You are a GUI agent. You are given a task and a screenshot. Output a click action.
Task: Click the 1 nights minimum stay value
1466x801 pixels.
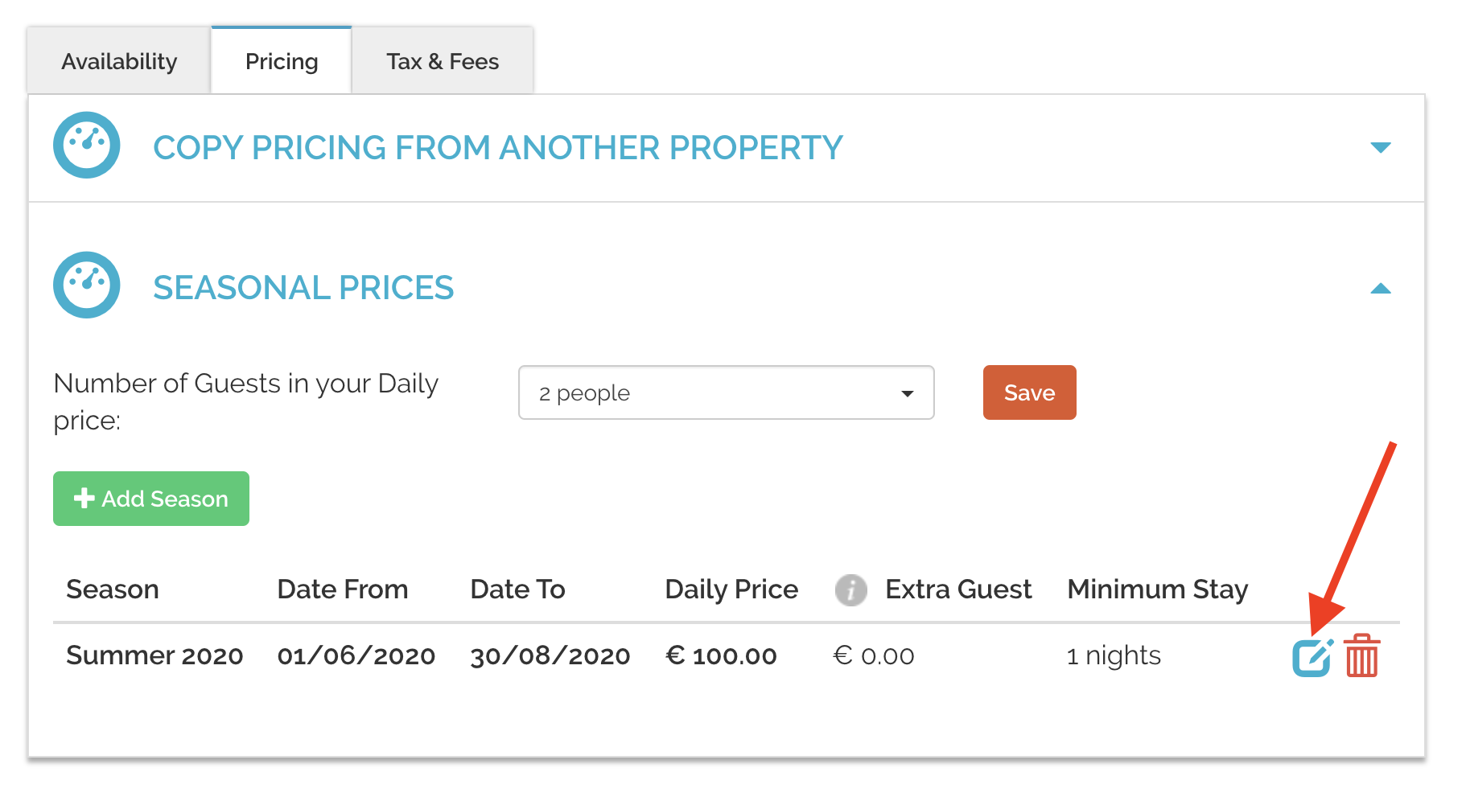pyautogui.click(x=1114, y=655)
